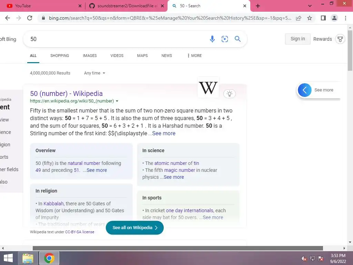
Task: Follow the one day internationals link
Action: click(189, 210)
